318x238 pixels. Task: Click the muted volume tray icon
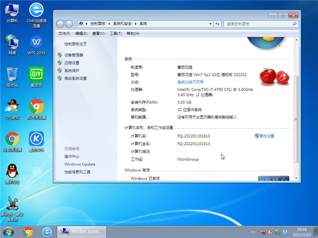point(270,233)
